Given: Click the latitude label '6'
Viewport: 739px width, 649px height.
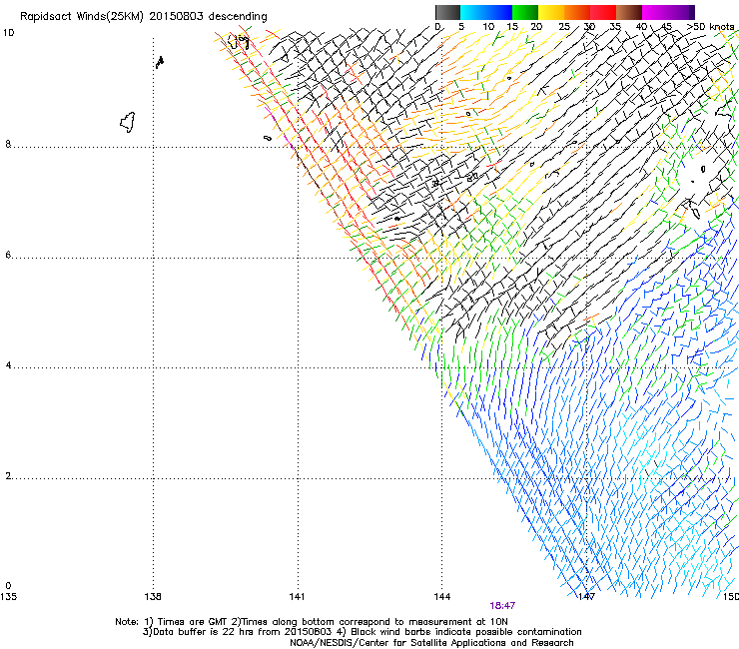Looking at the screenshot, I should coord(8,255).
